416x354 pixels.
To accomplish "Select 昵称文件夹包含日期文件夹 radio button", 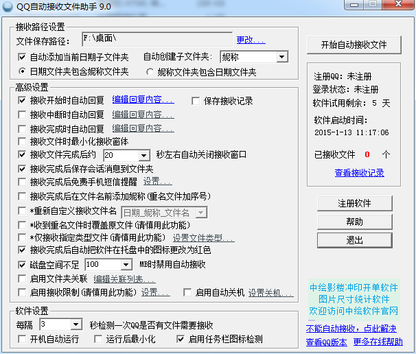I will point(150,72).
